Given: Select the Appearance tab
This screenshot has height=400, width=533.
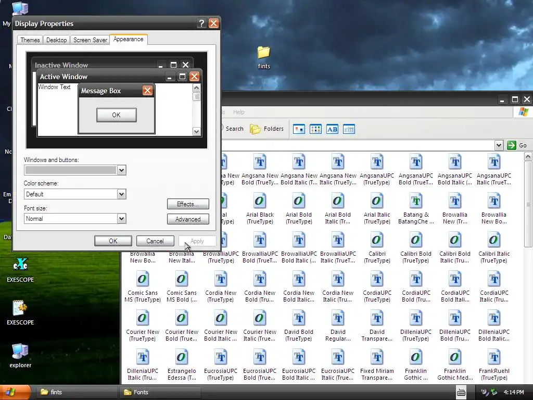Looking at the screenshot, I should (129, 39).
